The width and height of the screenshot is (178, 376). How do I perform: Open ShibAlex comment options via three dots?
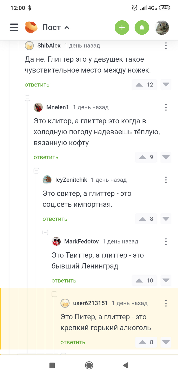pos(166,46)
